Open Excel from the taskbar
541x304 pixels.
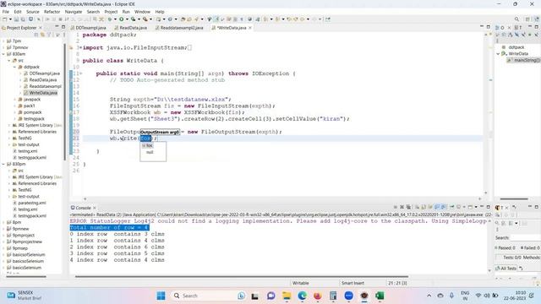click(380, 296)
